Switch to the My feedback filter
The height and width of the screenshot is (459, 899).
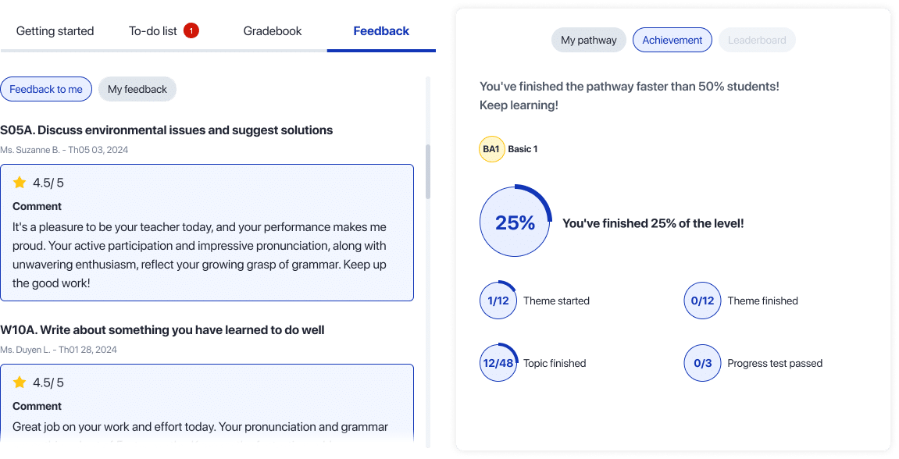click(x=137, y=89)
